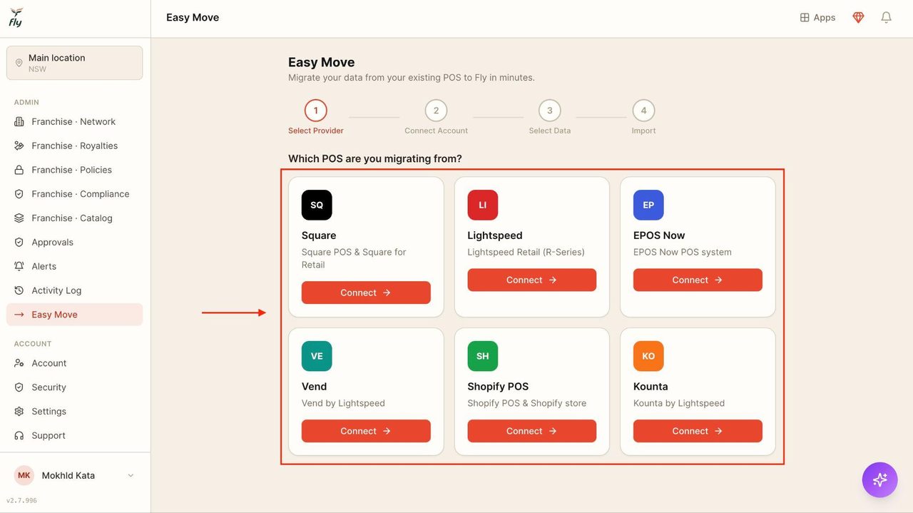
Task: Click the Shopify POS SH logo tile
Action: [x=483, y=356]
